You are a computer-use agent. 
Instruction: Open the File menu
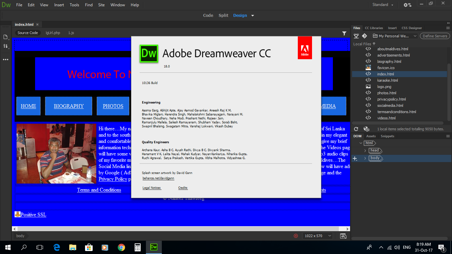(19, 5)
